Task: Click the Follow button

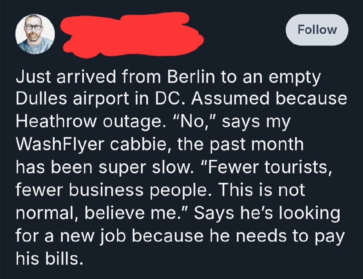Action: tap(317, 30)
